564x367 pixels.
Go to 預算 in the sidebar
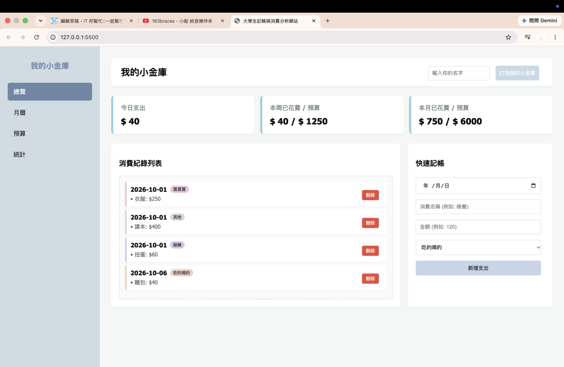[50, 133]
